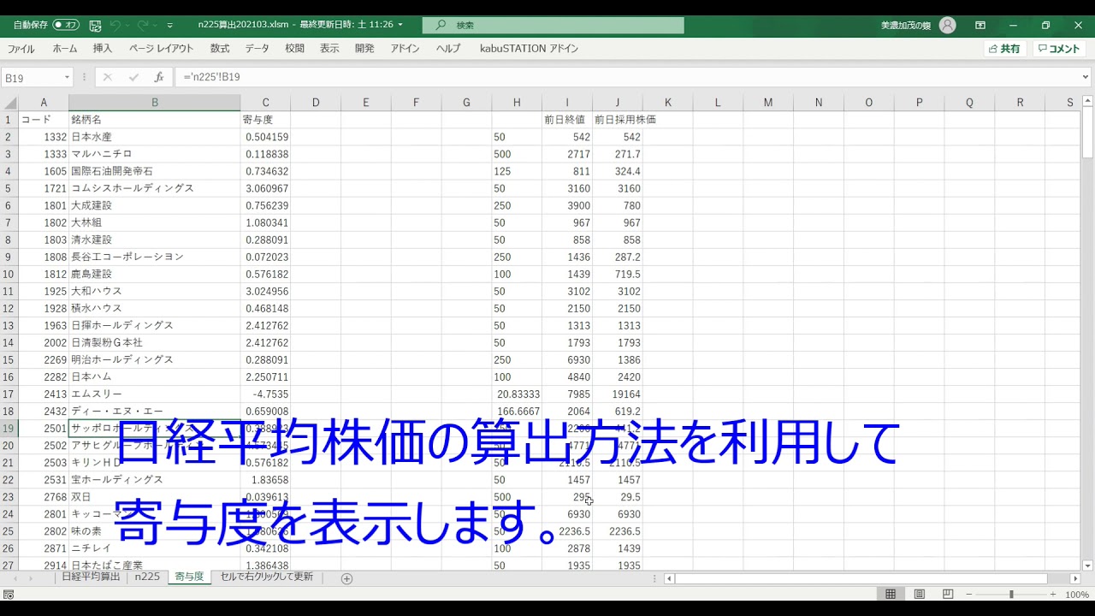Click cell containing 国際石油開発帝石
Screen dimensions: 1095x616
click(x=154, y=171)
